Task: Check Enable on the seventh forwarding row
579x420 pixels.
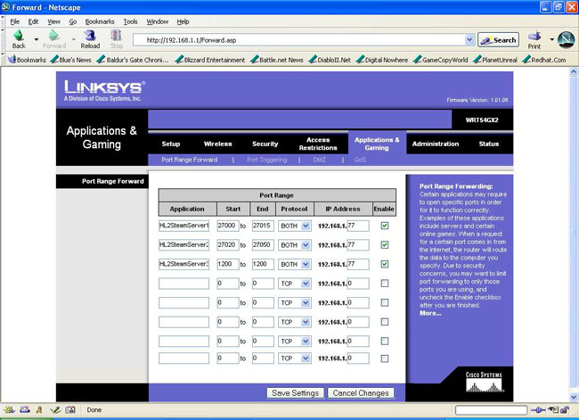Action: [385, 341]
